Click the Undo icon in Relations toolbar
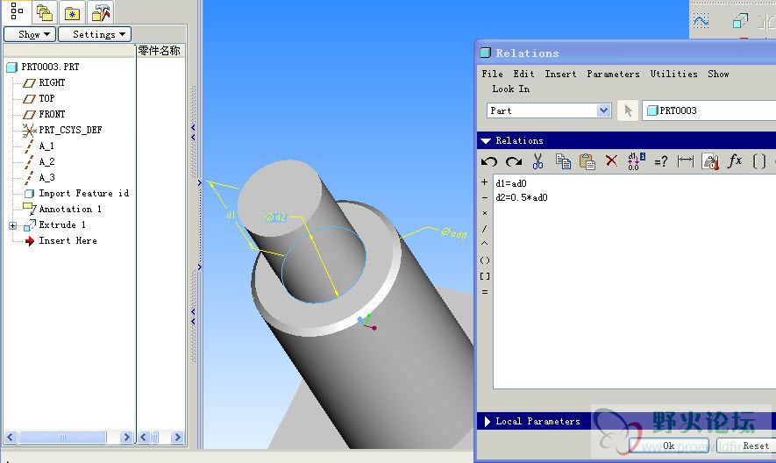776x463 pixels. (x=489, y=161)
